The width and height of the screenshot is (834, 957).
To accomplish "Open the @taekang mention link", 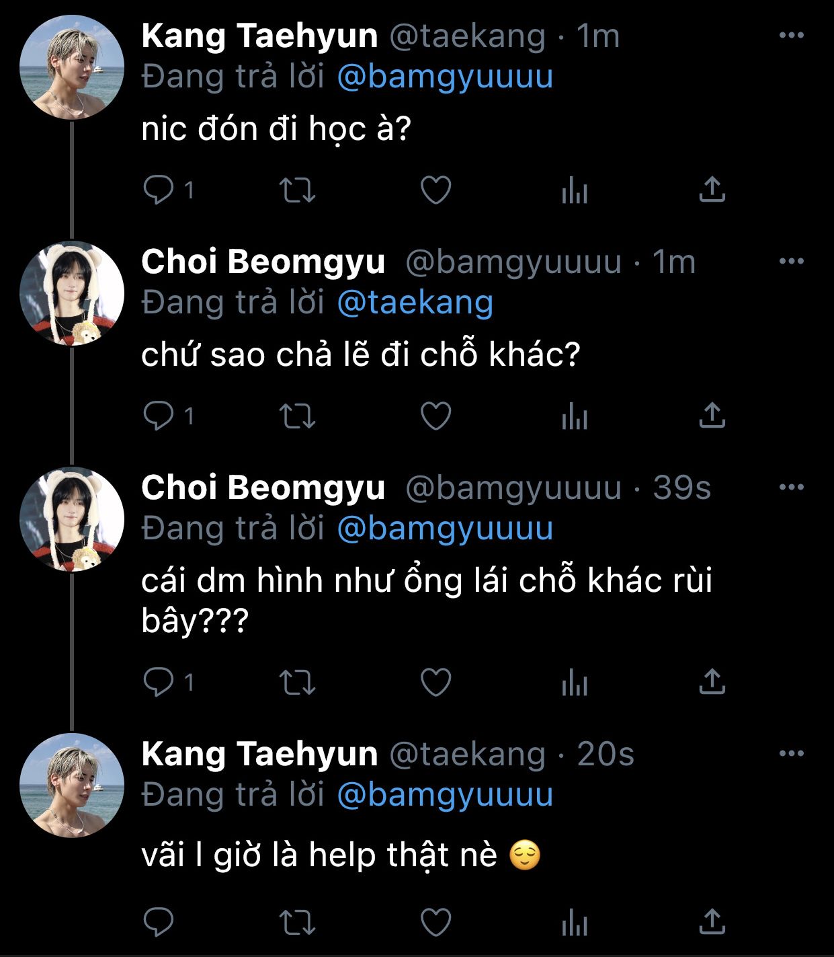I will click(x=415, y=303).
